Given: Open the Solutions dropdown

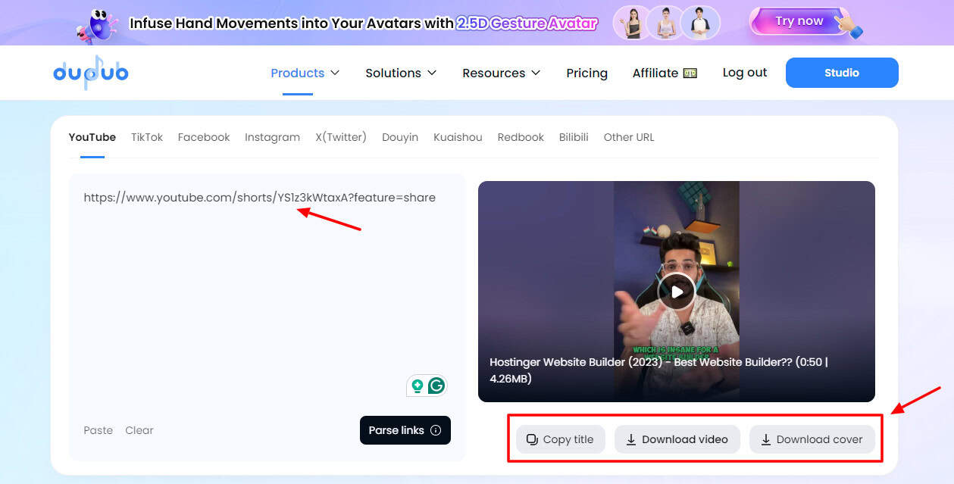Looking at the screenshot, I should point(401,73).
